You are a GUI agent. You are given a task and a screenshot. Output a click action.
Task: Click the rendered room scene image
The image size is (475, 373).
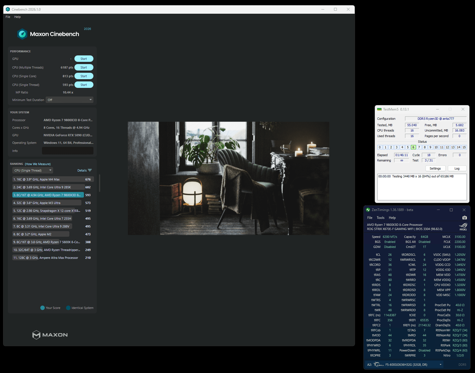tap(228, 178)
